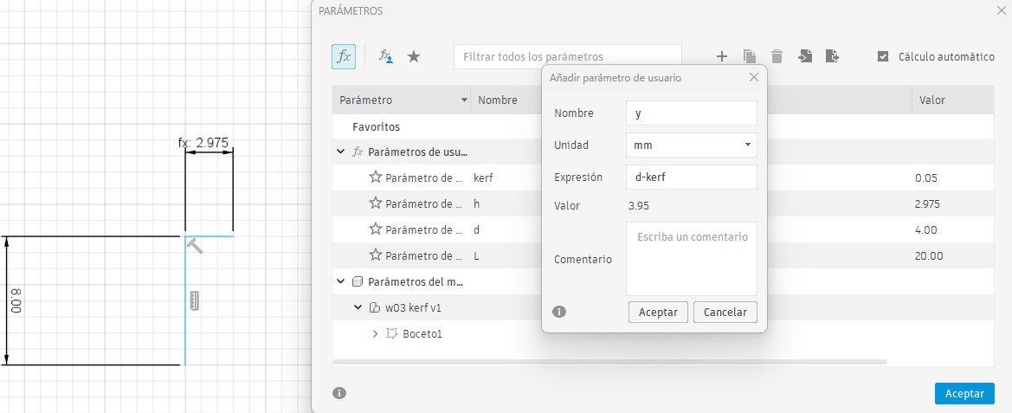Favorite the kerf parameter star

tap(376, 177)
